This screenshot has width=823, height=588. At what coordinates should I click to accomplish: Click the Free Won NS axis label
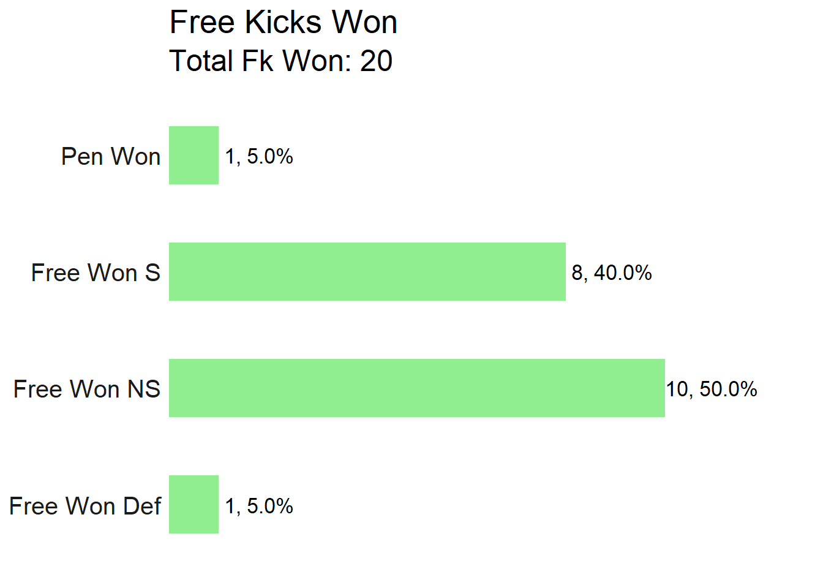click(x=87, y=390)
